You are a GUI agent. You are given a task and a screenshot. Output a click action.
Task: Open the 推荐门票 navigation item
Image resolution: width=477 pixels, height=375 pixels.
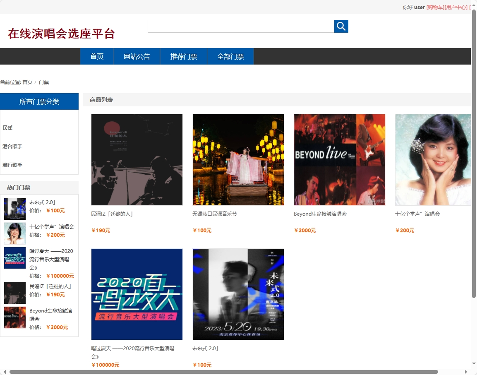[x=183, y=56]
